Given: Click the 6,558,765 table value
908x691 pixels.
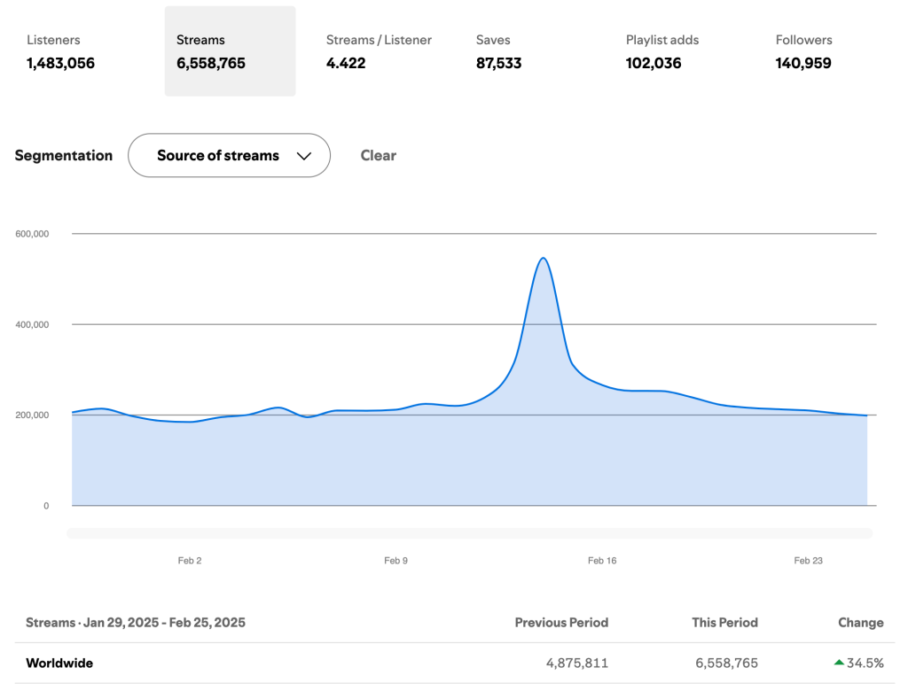Looking at the screenshot, I should click(x=726, y=664).
